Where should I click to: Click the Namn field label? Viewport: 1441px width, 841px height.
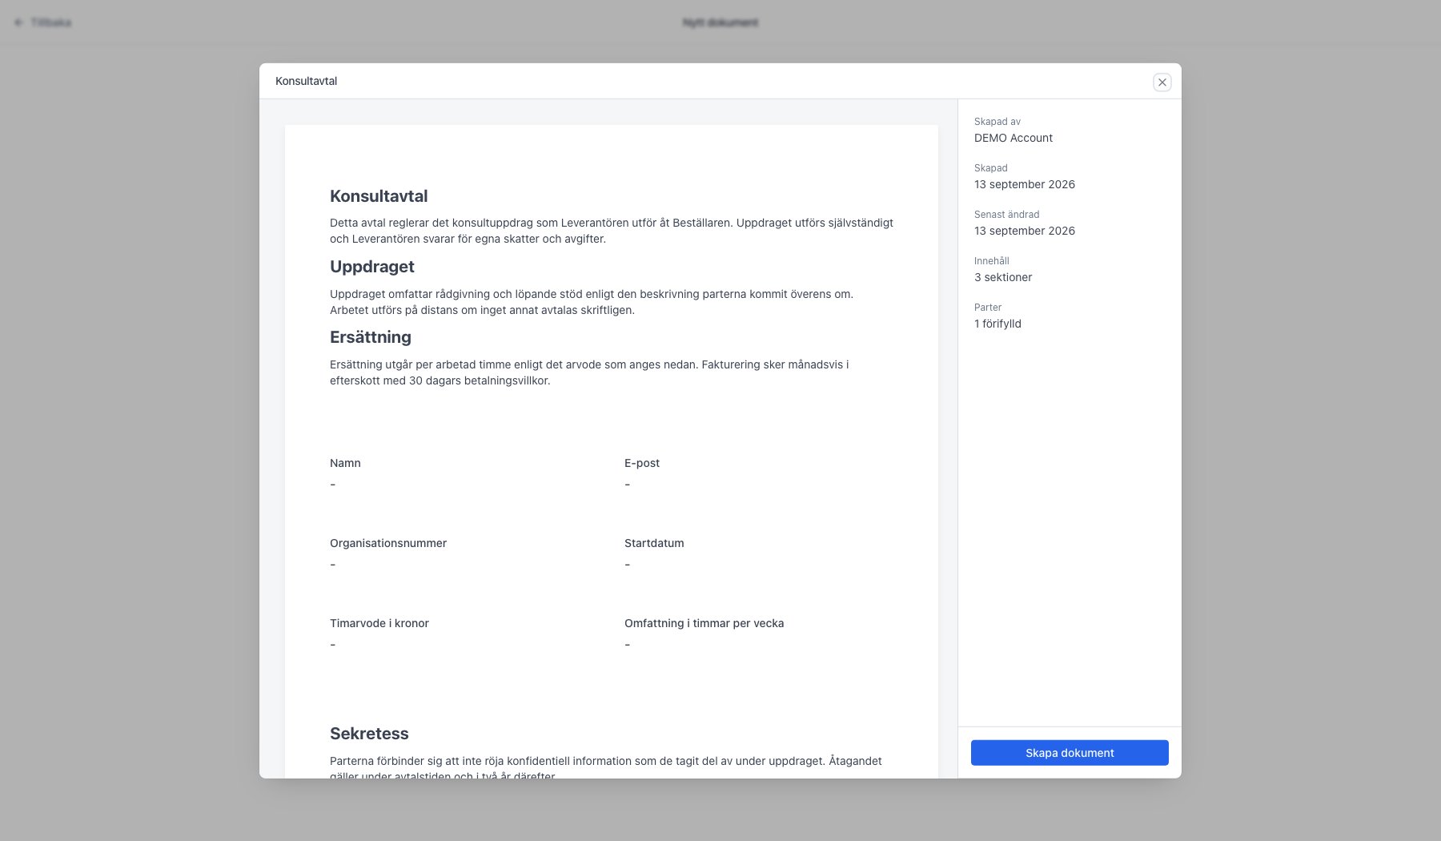click(x=345, y=463)
